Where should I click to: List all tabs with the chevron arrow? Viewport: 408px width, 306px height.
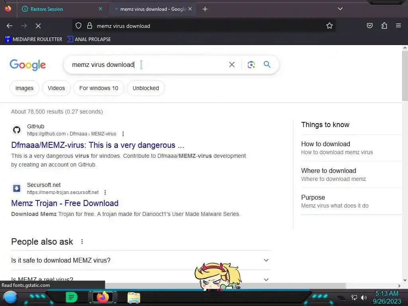(340, 9)
